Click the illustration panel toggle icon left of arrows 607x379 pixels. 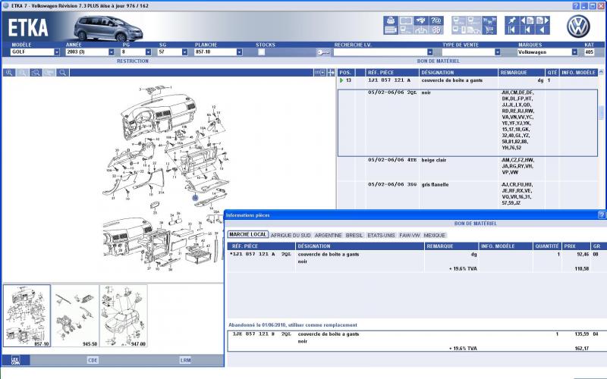[x=319, y=73]
